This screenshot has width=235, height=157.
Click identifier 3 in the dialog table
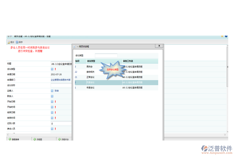click(x=75, y=67)
